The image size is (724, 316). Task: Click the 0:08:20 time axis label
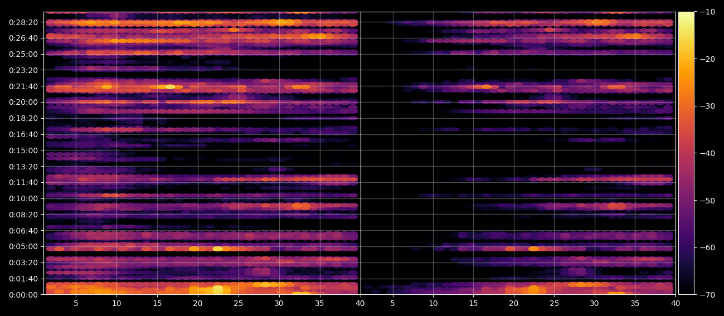23,215
